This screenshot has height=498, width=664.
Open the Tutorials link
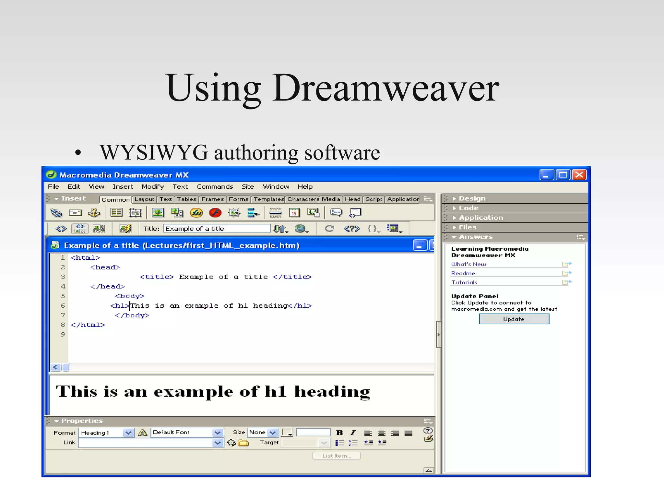pos(464,283)
